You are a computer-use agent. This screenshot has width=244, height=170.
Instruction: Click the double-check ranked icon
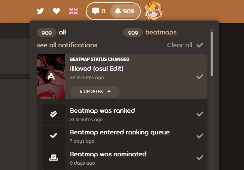[x=54, y=114]
